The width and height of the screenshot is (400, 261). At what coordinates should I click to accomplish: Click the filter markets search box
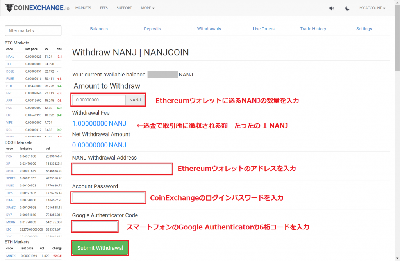[x=33, y=30]
